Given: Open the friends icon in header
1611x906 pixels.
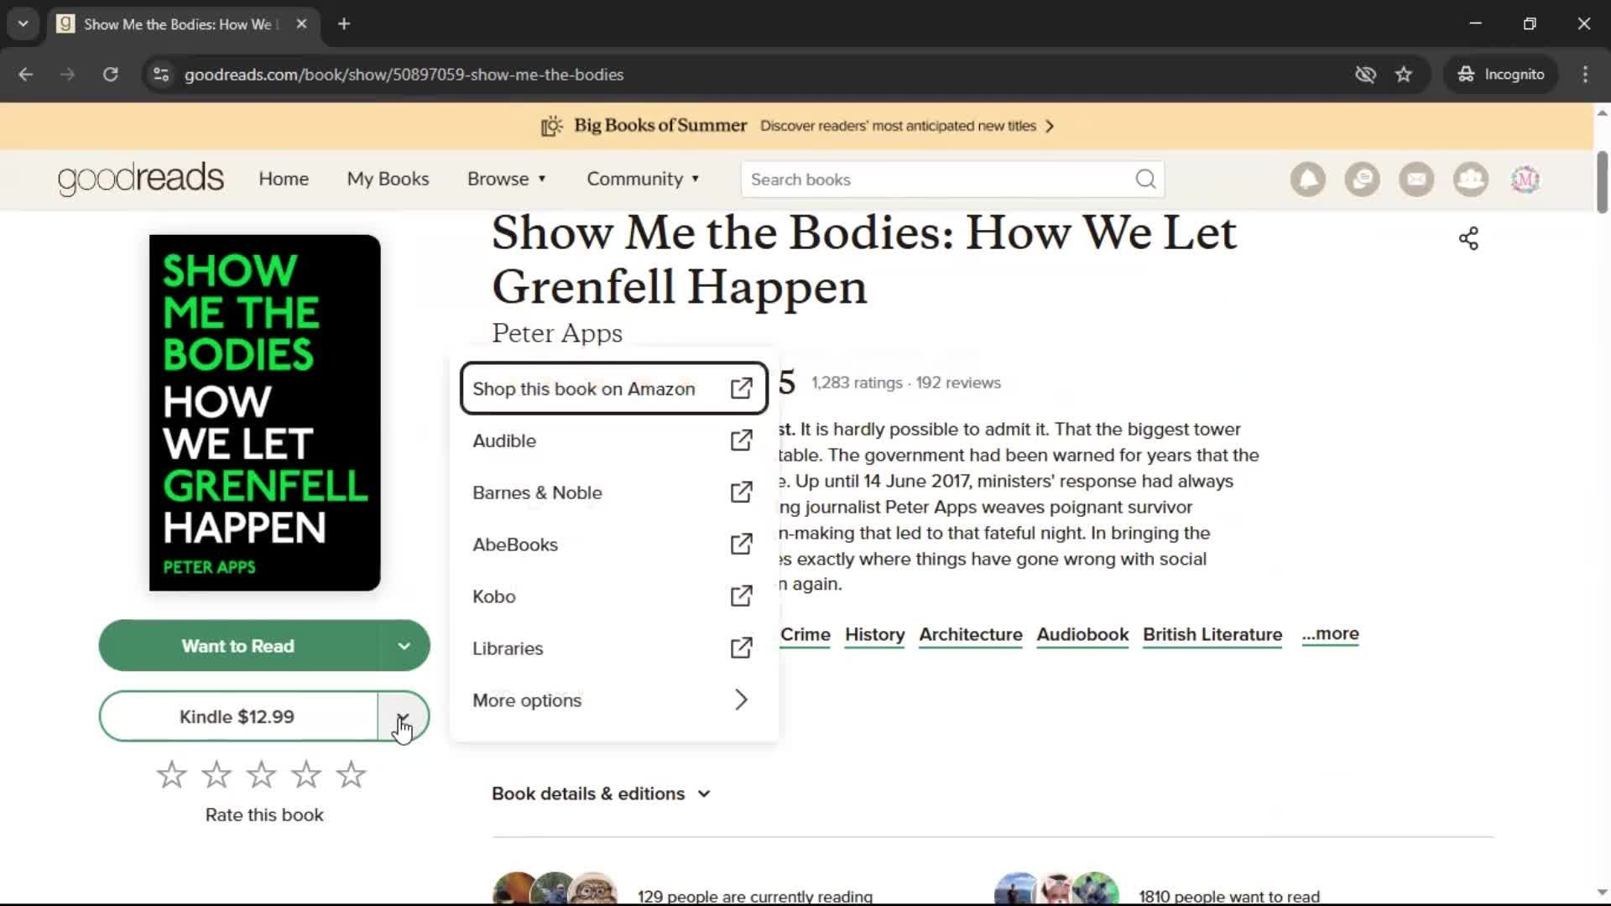Looking at the screenshot, I should [x=1471, y=180].
